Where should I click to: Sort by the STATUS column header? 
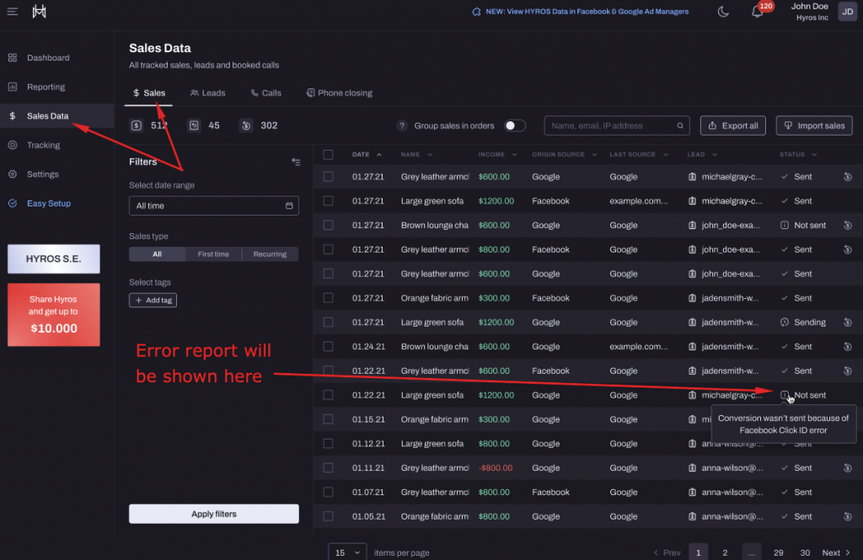point(798,155)
